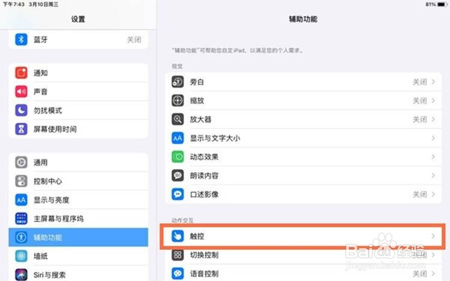Tap the Siri & Search icon

pyautogui.click(x=21, y=274)
